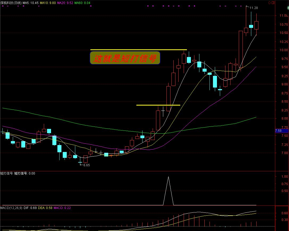Image resolution: width=289 pixels, height=231 pixels.
Task: Click the DIF: 0.69 readout
Action: tap(30, 208)
